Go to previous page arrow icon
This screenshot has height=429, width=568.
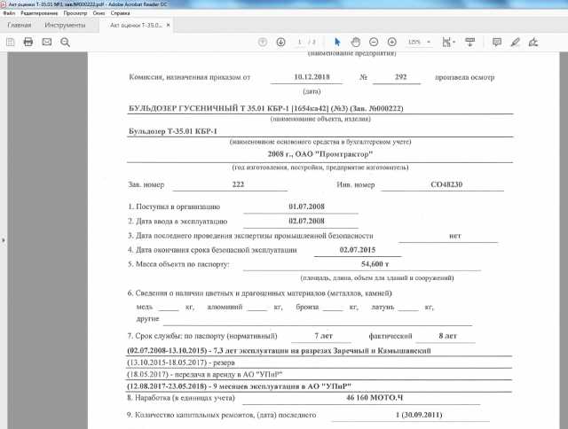tap(263, 42)
